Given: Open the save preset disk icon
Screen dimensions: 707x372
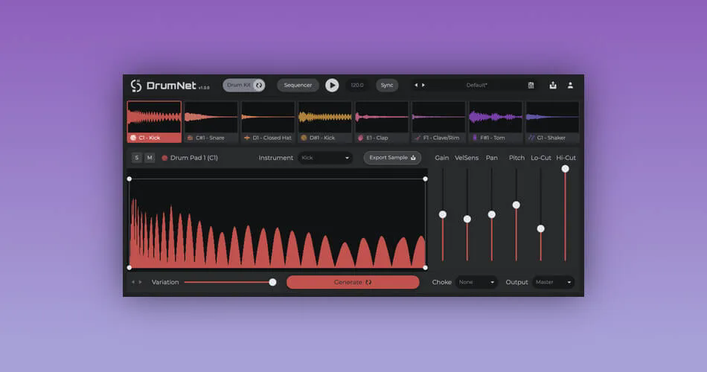Looking at the screenshot, I should click(531, 86).
